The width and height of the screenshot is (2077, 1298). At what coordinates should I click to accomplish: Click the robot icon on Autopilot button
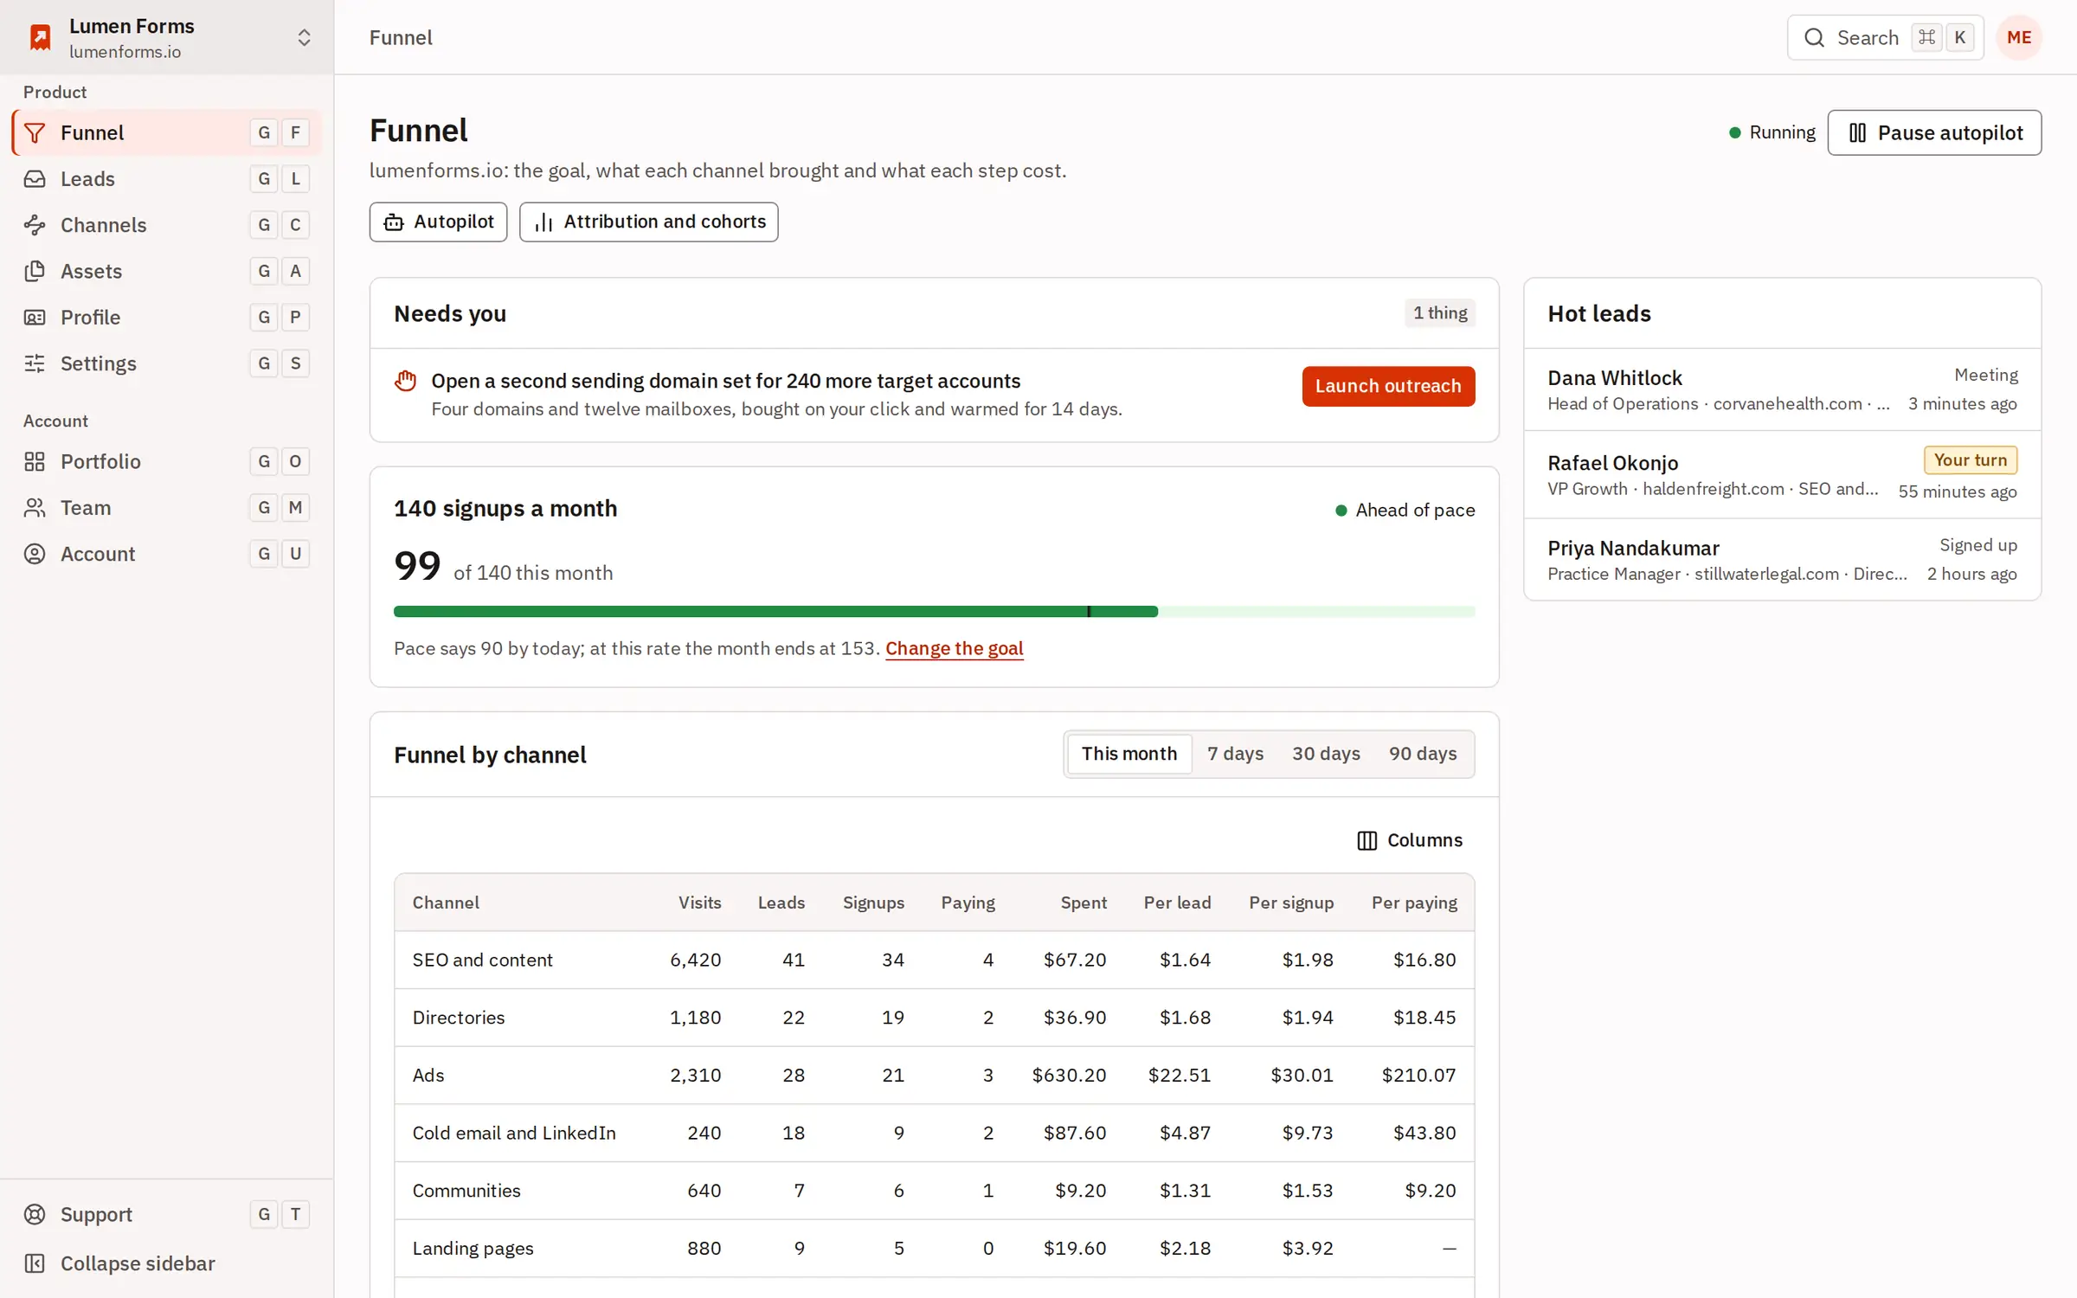(394, 222)
